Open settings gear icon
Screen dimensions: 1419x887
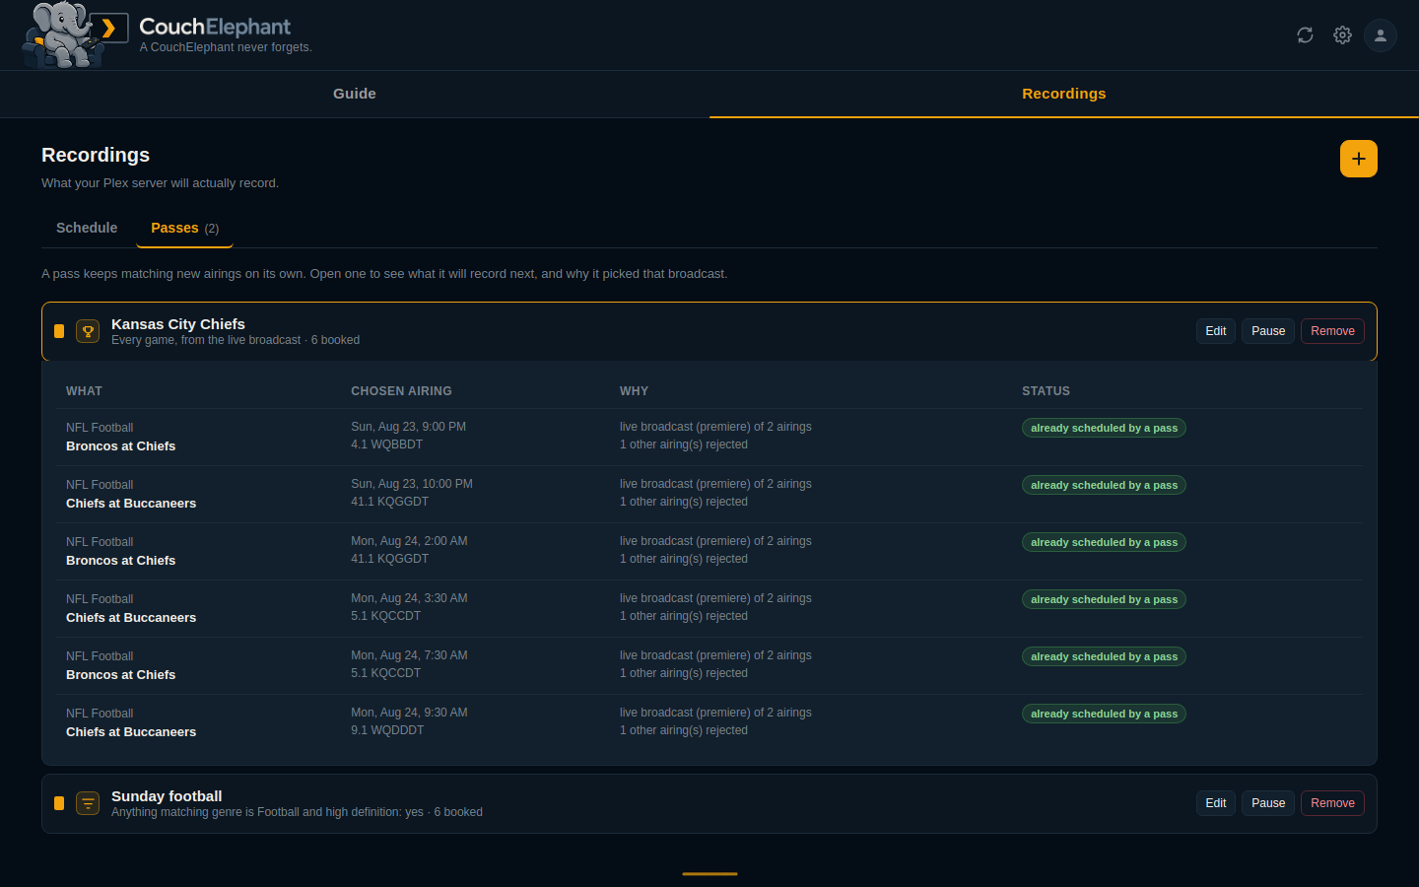point(1342,35)
